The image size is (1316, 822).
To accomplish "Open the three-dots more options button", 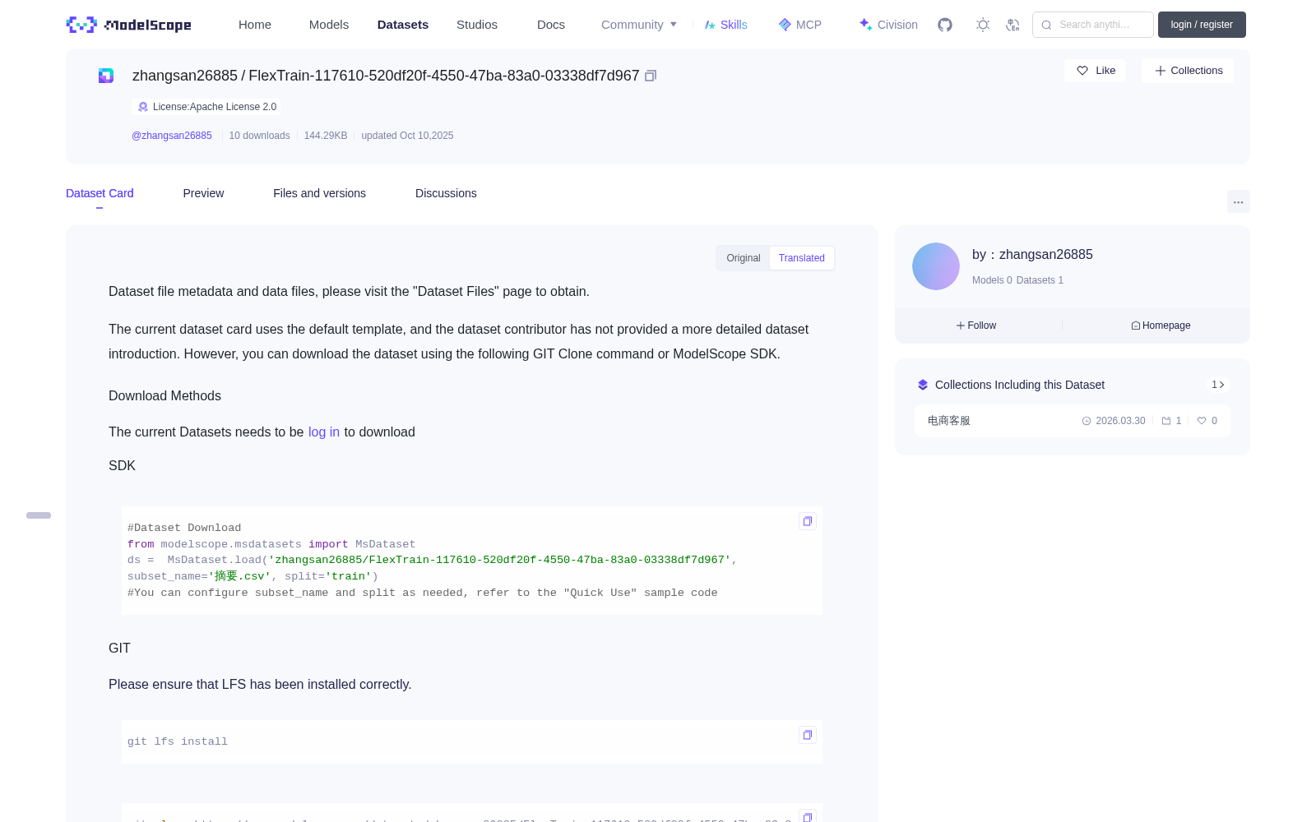I will click(1238, 201).
